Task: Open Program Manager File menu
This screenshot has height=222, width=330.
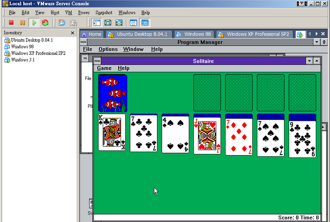Action: 88,49
